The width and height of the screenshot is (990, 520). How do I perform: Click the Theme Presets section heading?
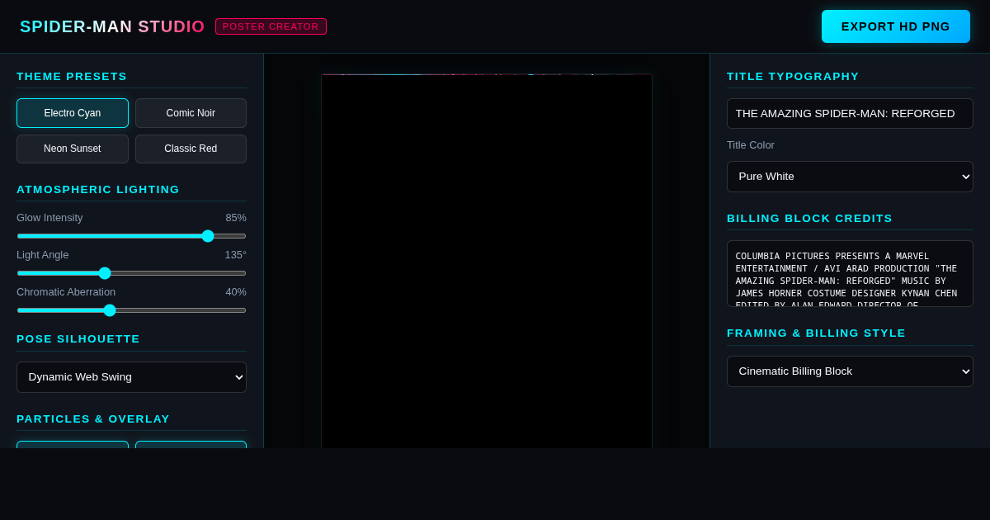pyautogui.click(x=72, y=77)
